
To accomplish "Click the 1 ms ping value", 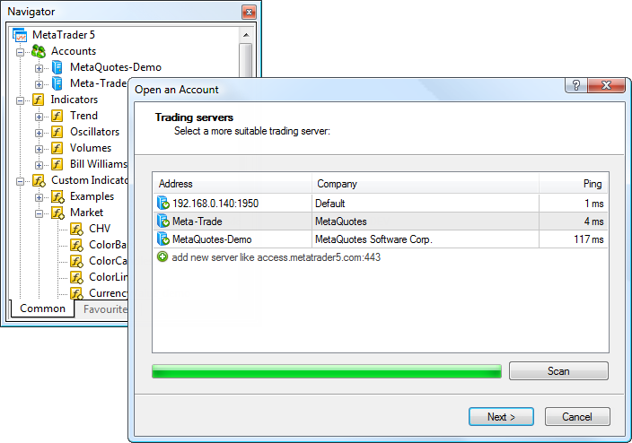I will (594, 204).
